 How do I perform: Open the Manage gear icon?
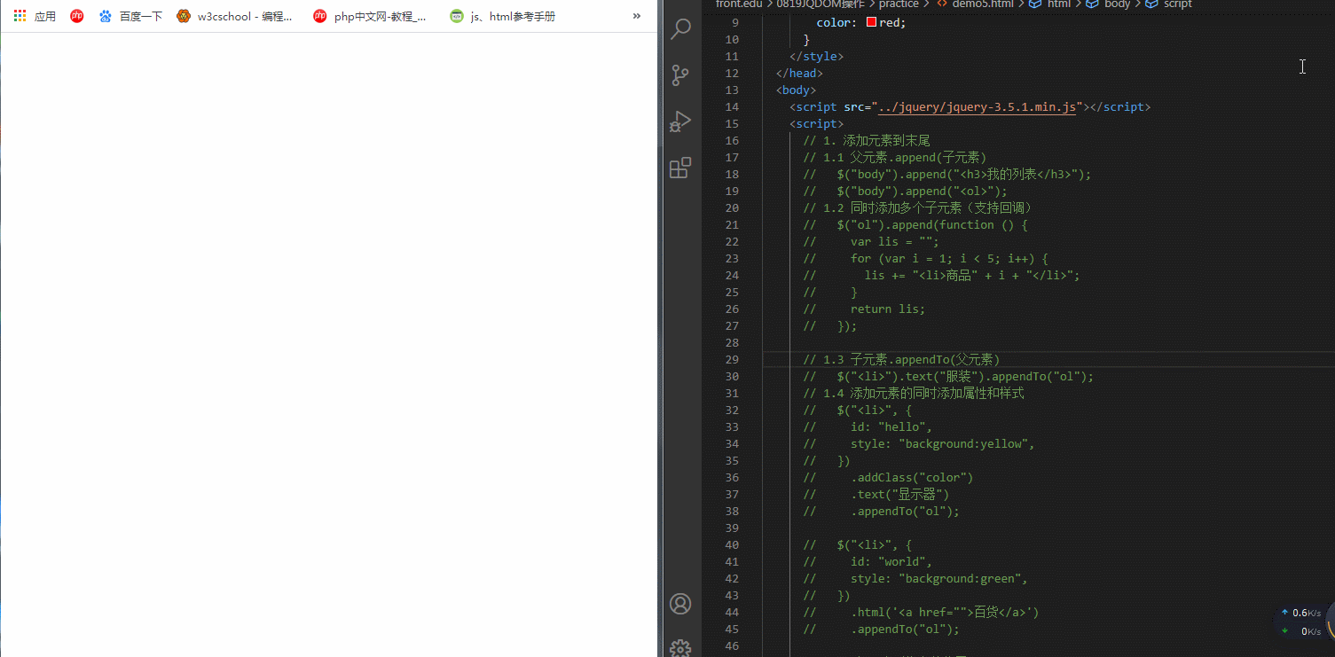(680, 648)
